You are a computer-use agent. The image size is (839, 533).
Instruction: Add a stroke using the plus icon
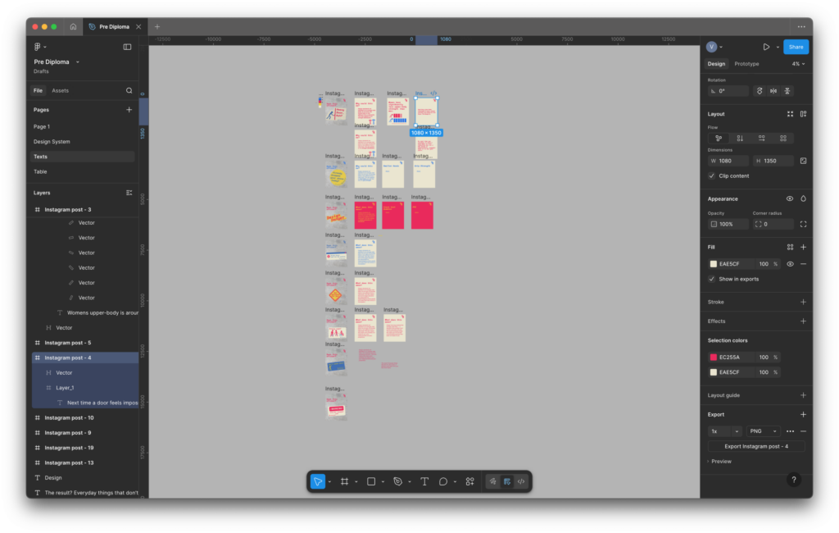pos(803,302)
